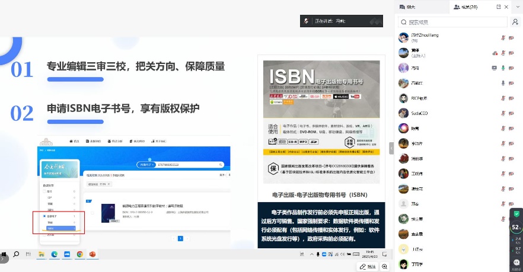Open PowerPoint from the taskbar
The width and height of the screenshot is (523, 272).
tap(93, 254)
